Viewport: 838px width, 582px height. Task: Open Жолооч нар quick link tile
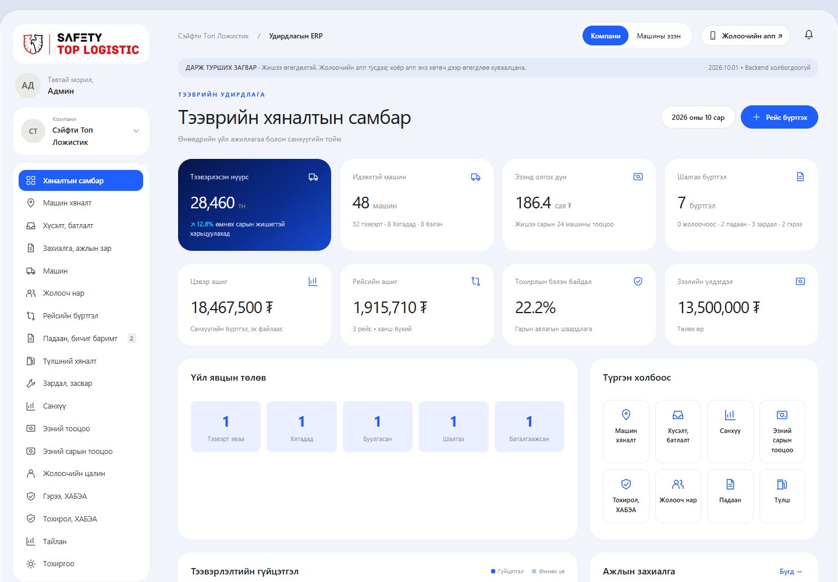(678, 496)
